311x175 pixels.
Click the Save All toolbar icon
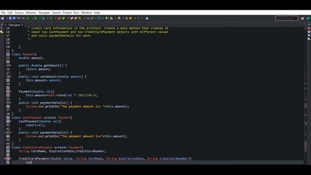click(14, 18)
